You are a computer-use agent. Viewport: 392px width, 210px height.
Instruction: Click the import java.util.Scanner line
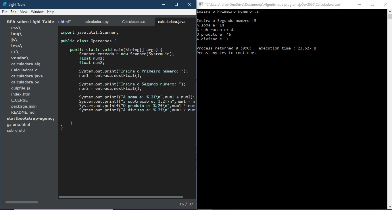pyautogui.click(x=89, y=32)
